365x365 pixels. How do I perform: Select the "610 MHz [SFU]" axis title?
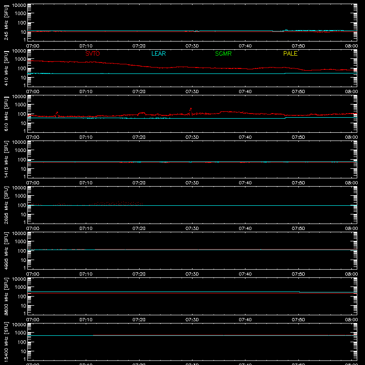pos(6,114)
